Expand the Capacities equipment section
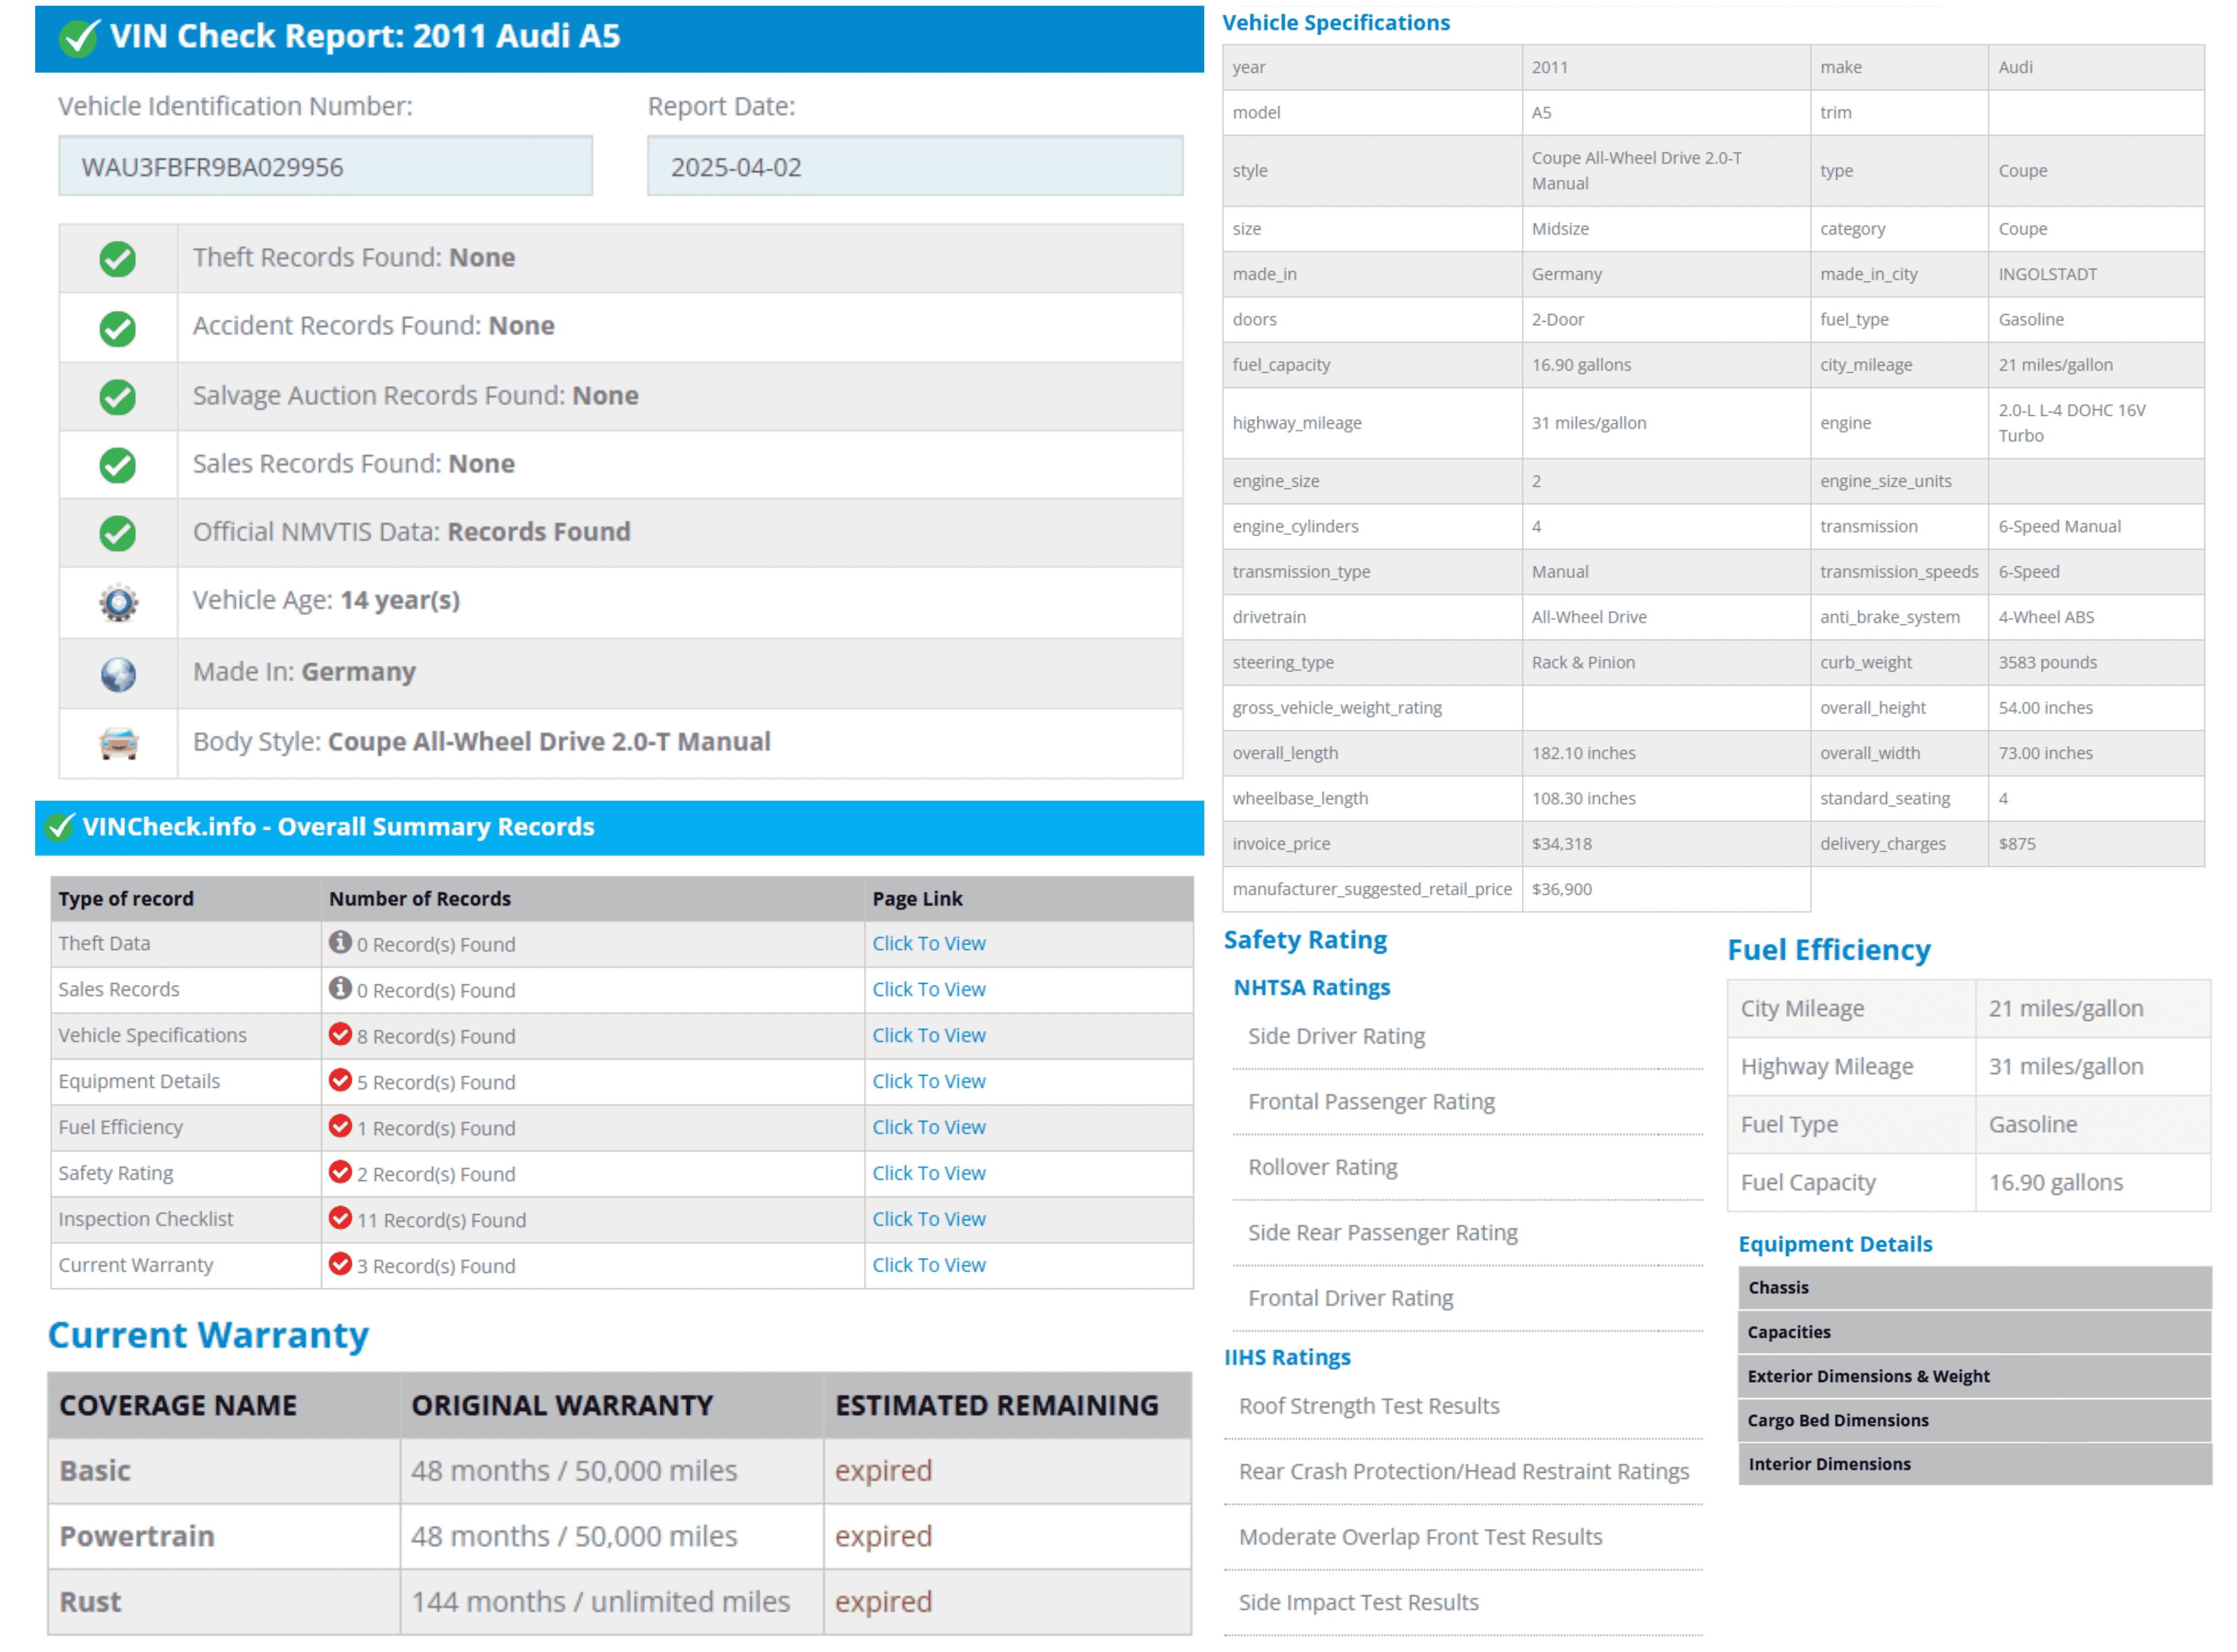Image resolution: width=2237 pixels, height=1652 pixels. pyautogui.click(x=1976, y=1333)
